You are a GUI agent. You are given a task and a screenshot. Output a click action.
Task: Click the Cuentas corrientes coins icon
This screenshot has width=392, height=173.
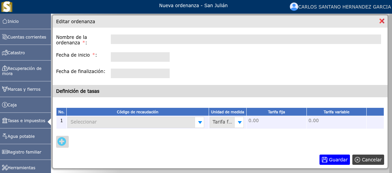[4, 37]
